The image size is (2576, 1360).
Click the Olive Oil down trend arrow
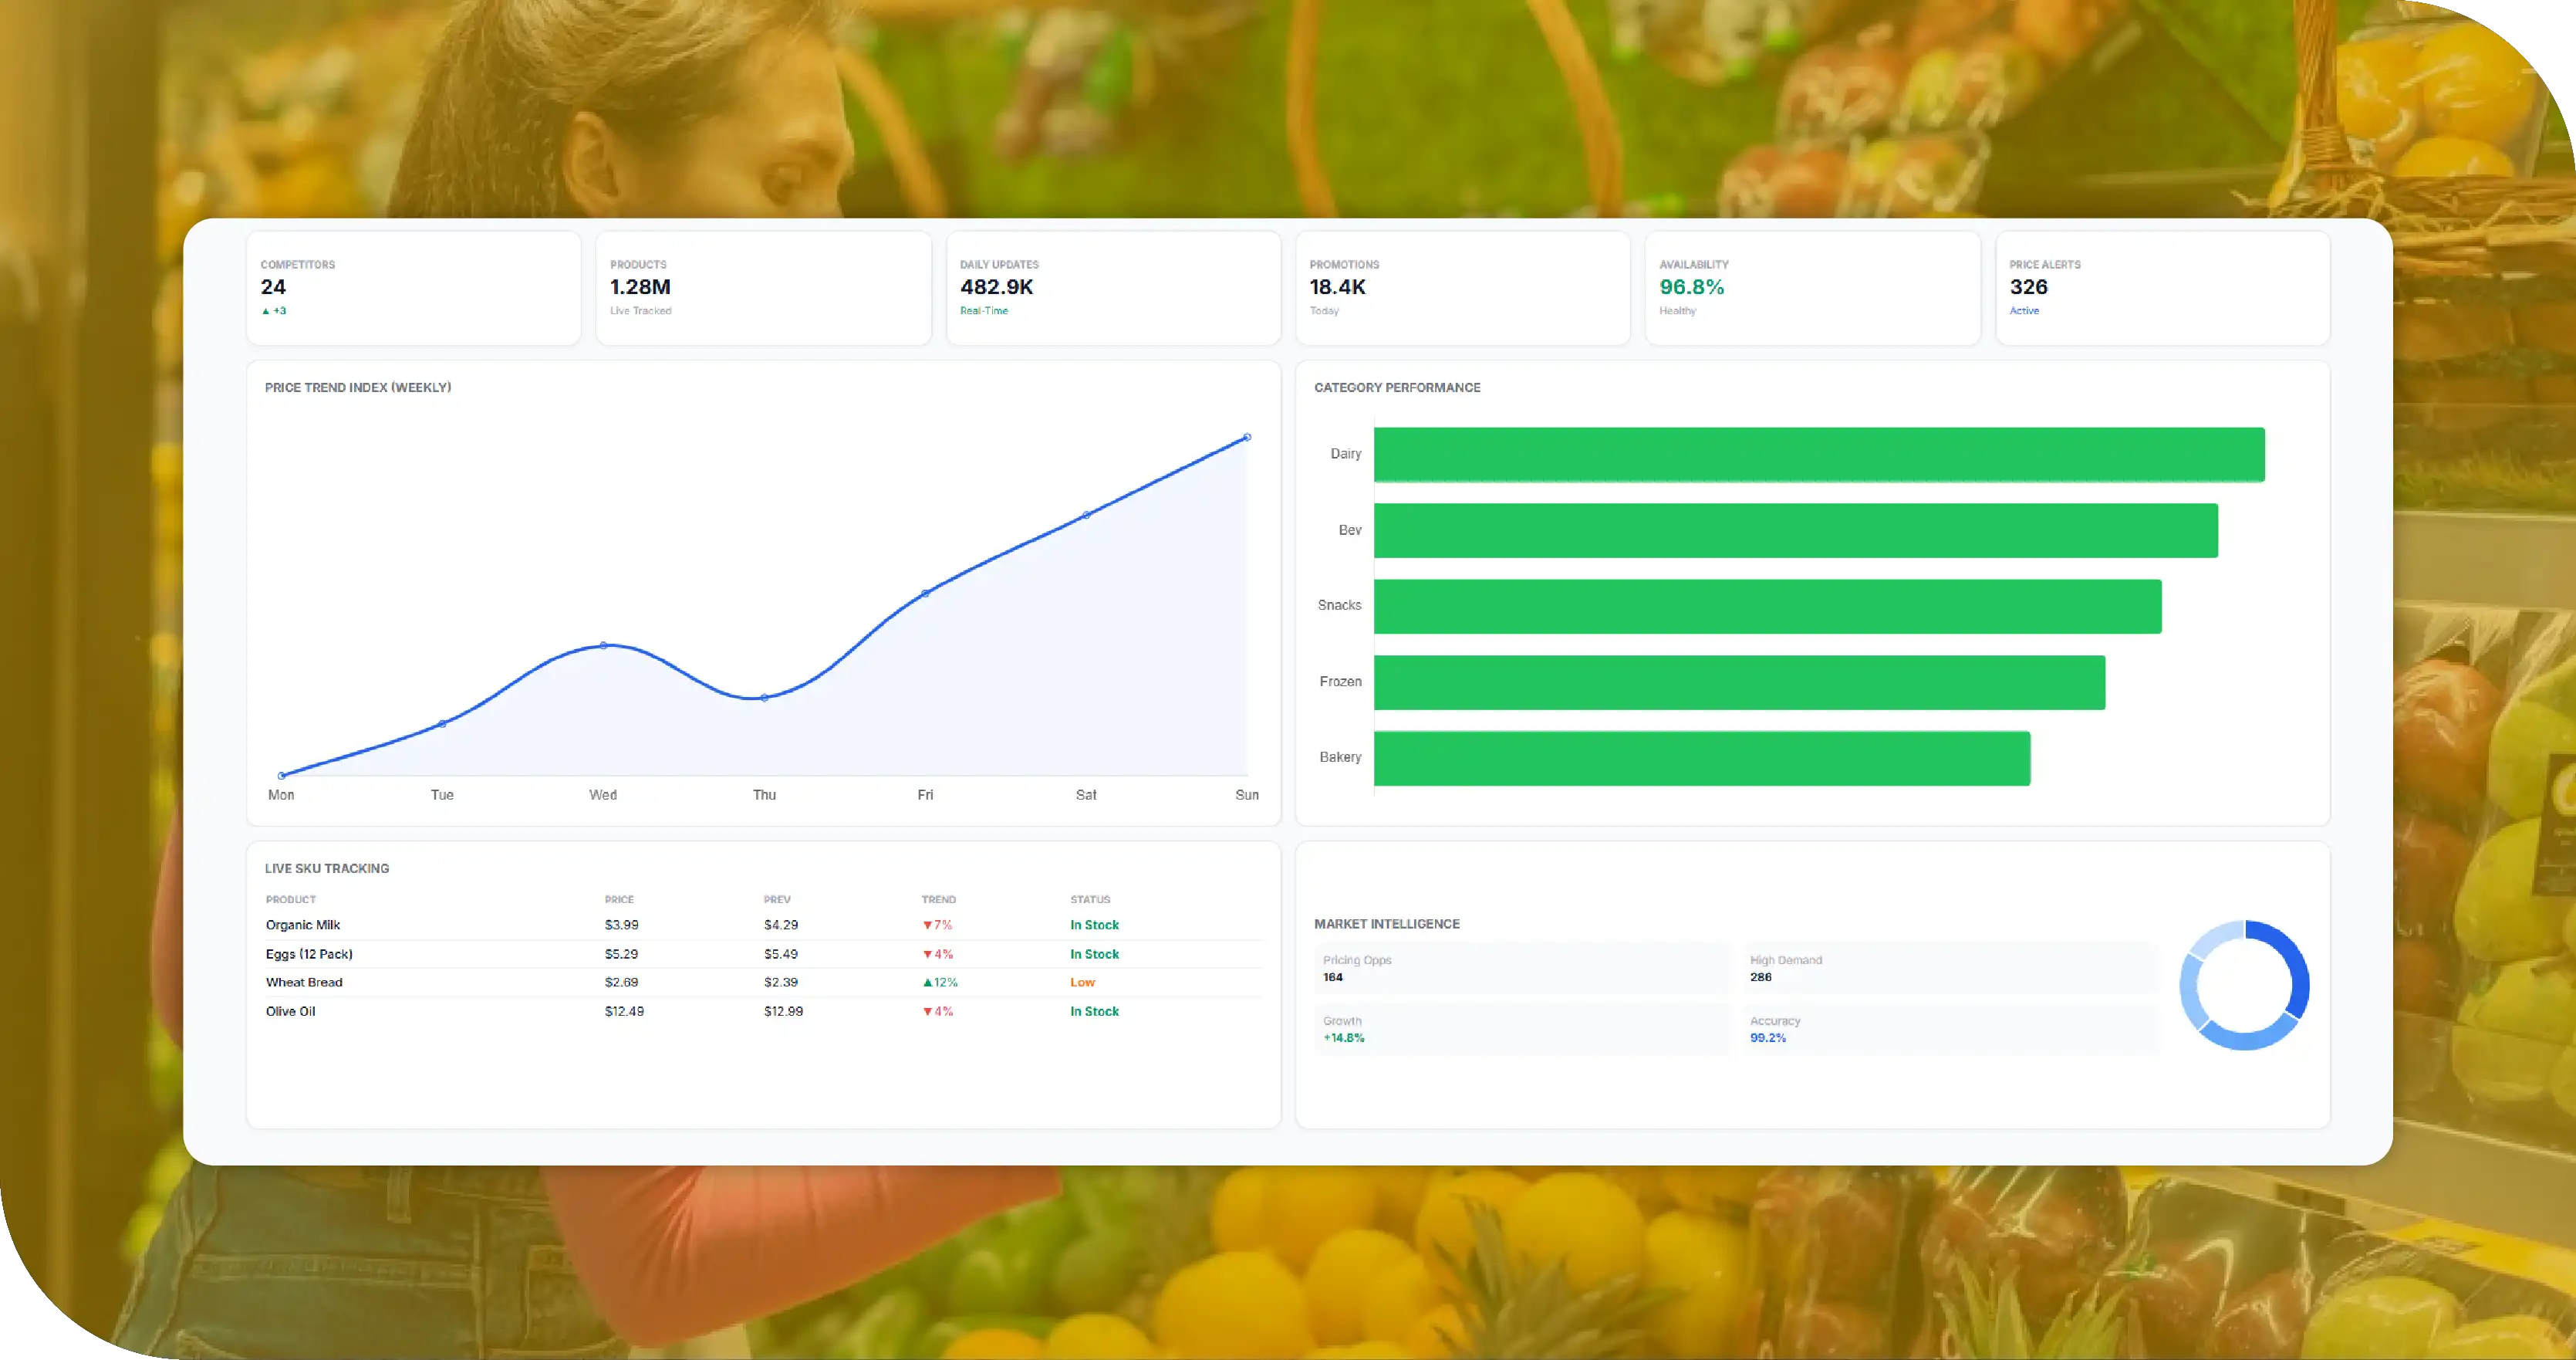(927, 1012)
